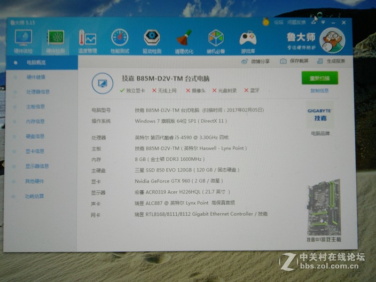
Task: Click the heading 技嘉 B85M-D2V-TM 台式电脑
Action: pyautogui.click(x=166, y=78)
